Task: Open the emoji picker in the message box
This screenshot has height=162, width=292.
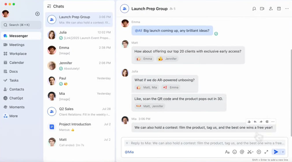Action: [x=234, y=152]
